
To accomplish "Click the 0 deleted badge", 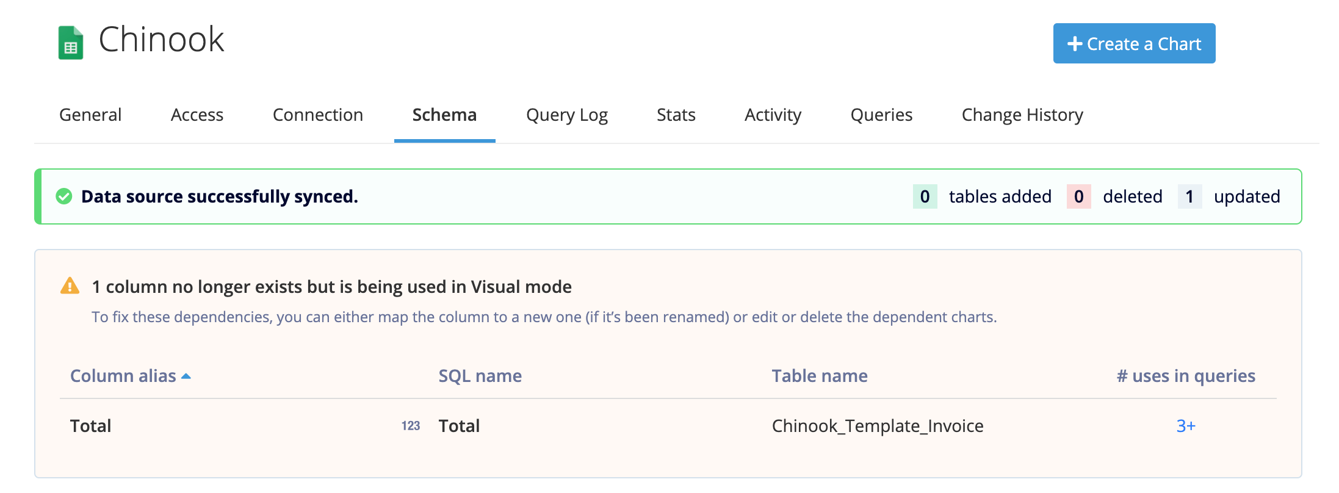I will tap(1079, 196).
